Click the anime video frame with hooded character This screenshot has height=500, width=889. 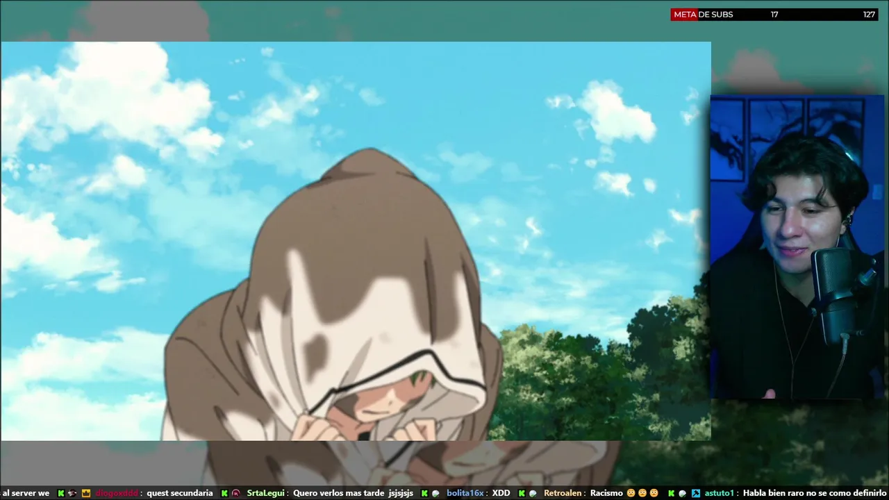tap(356, 241)
